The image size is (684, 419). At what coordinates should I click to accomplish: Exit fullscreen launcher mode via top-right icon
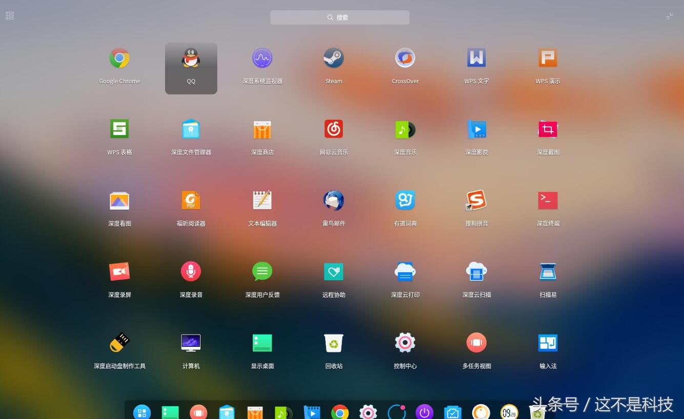click(x=670, y=16)
